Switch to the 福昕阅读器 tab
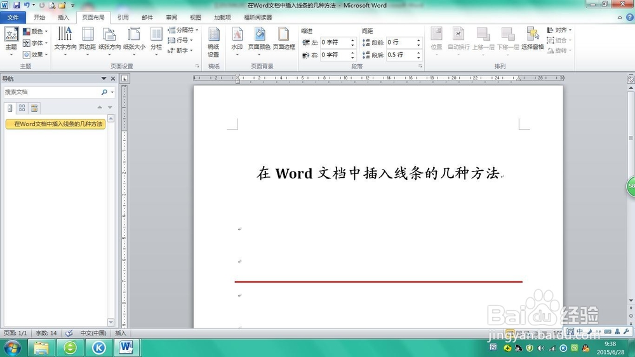Screen dimensions: 635x357 pyautogui.click(x=258, y=17)
